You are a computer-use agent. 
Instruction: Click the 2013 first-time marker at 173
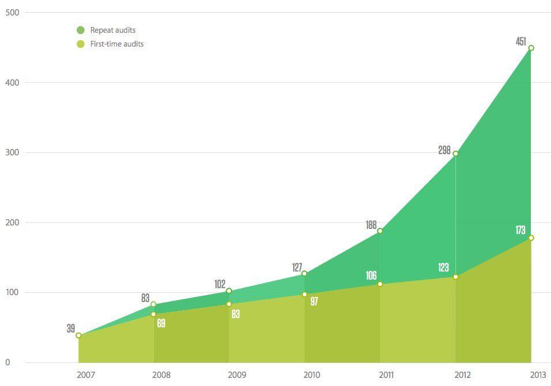(531, 238)
